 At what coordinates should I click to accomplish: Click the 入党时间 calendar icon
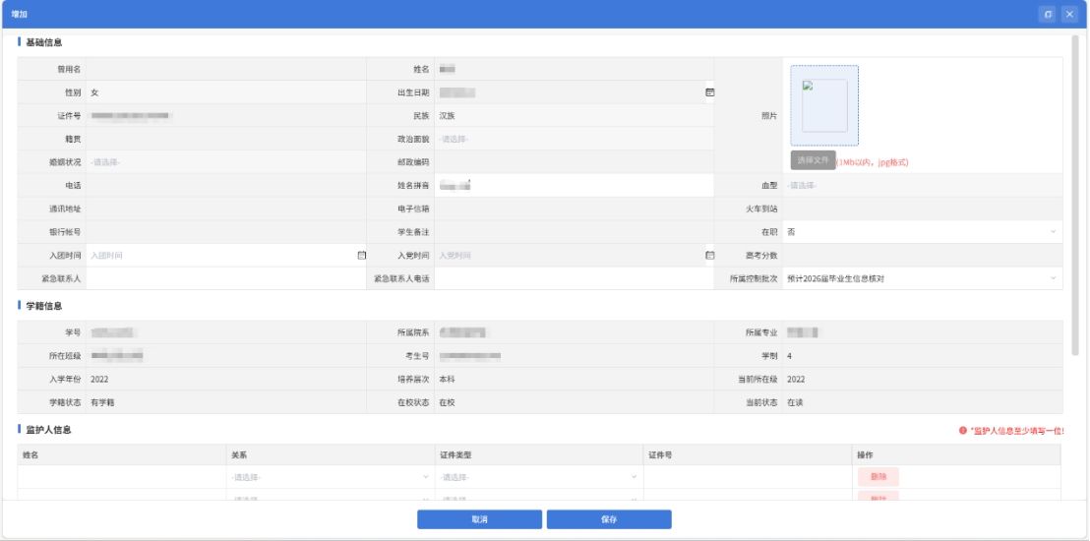click(x=709, y=256)
